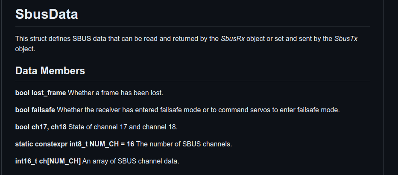
Task: Click the bold 'static constexpr int8_t NUM_CH = 16' declaration
Action: point(75,144)
